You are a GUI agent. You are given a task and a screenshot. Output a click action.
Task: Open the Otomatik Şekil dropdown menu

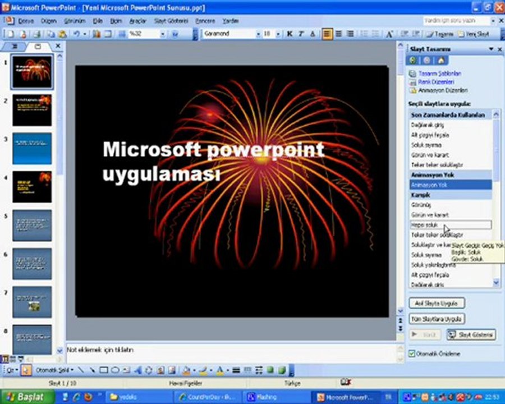click(54, 370)
